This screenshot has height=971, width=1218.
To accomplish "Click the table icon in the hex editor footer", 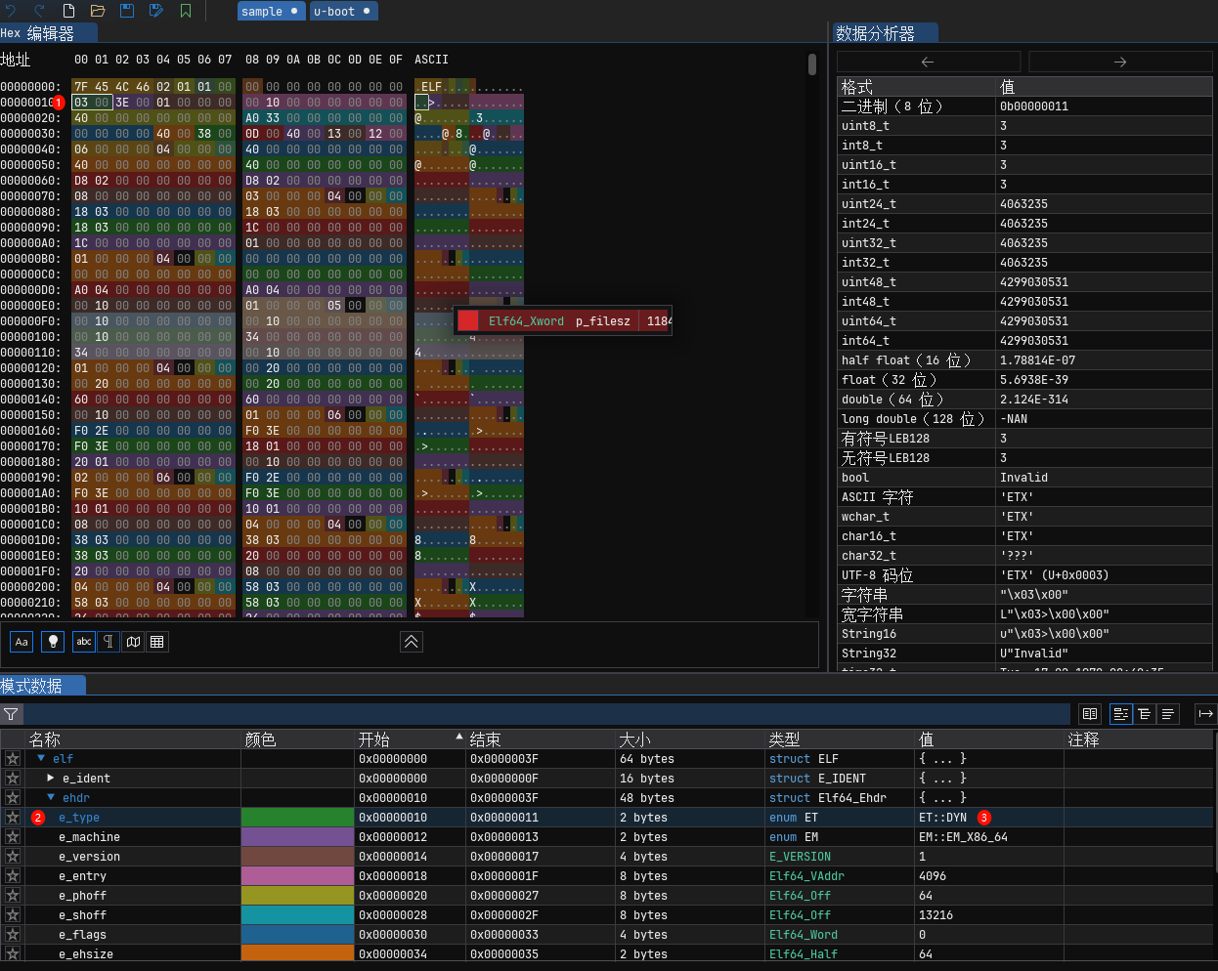I will coord(156,642).
